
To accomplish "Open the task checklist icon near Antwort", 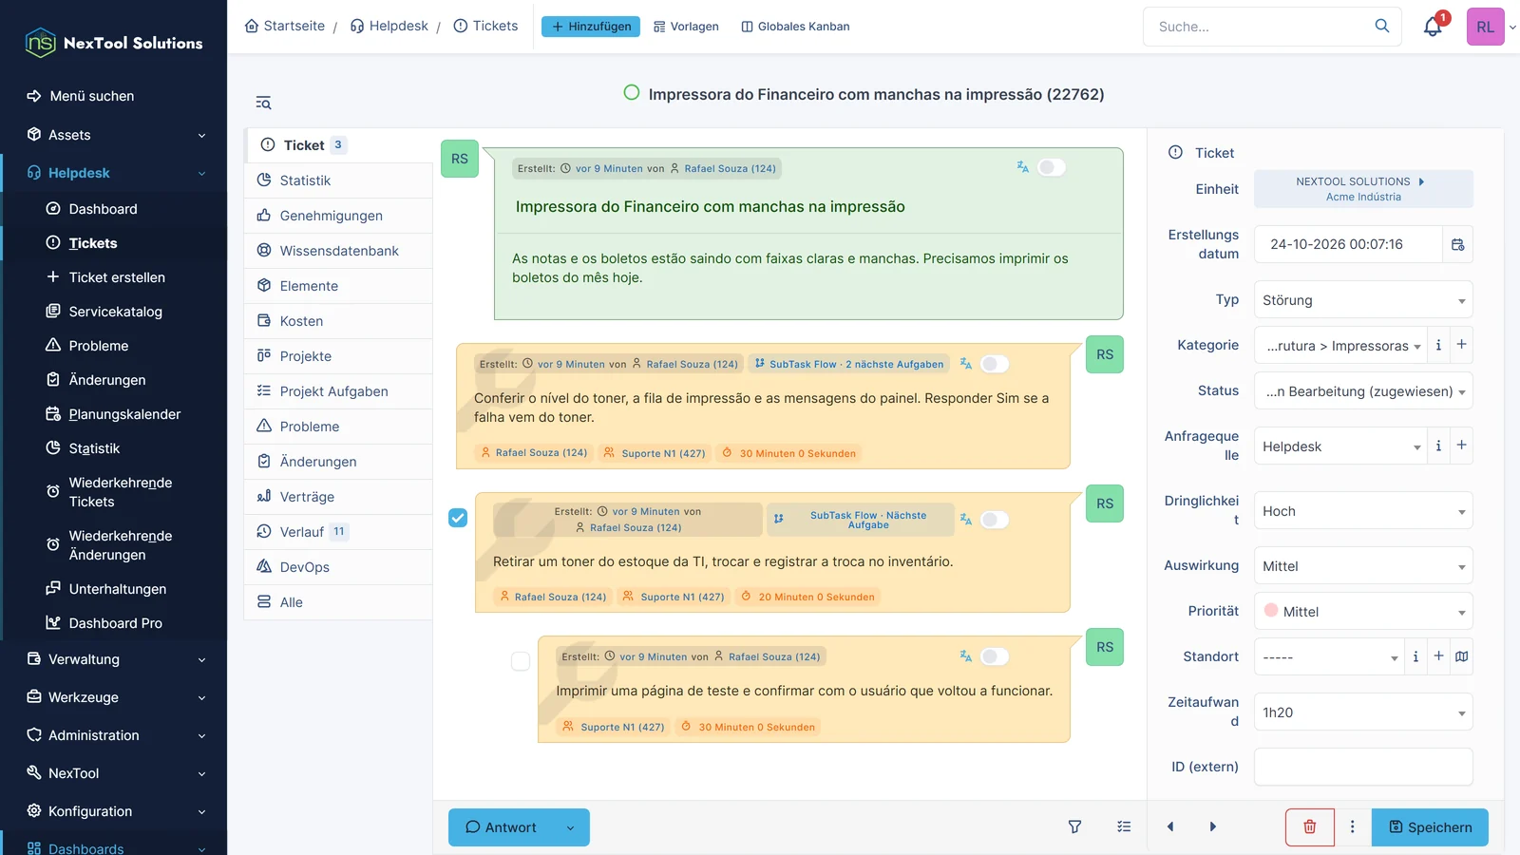I will (1124, 827).
